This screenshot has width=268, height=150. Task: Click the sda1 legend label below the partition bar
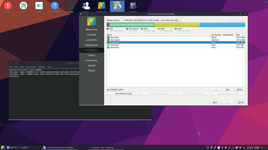click(x=111, y=29)
